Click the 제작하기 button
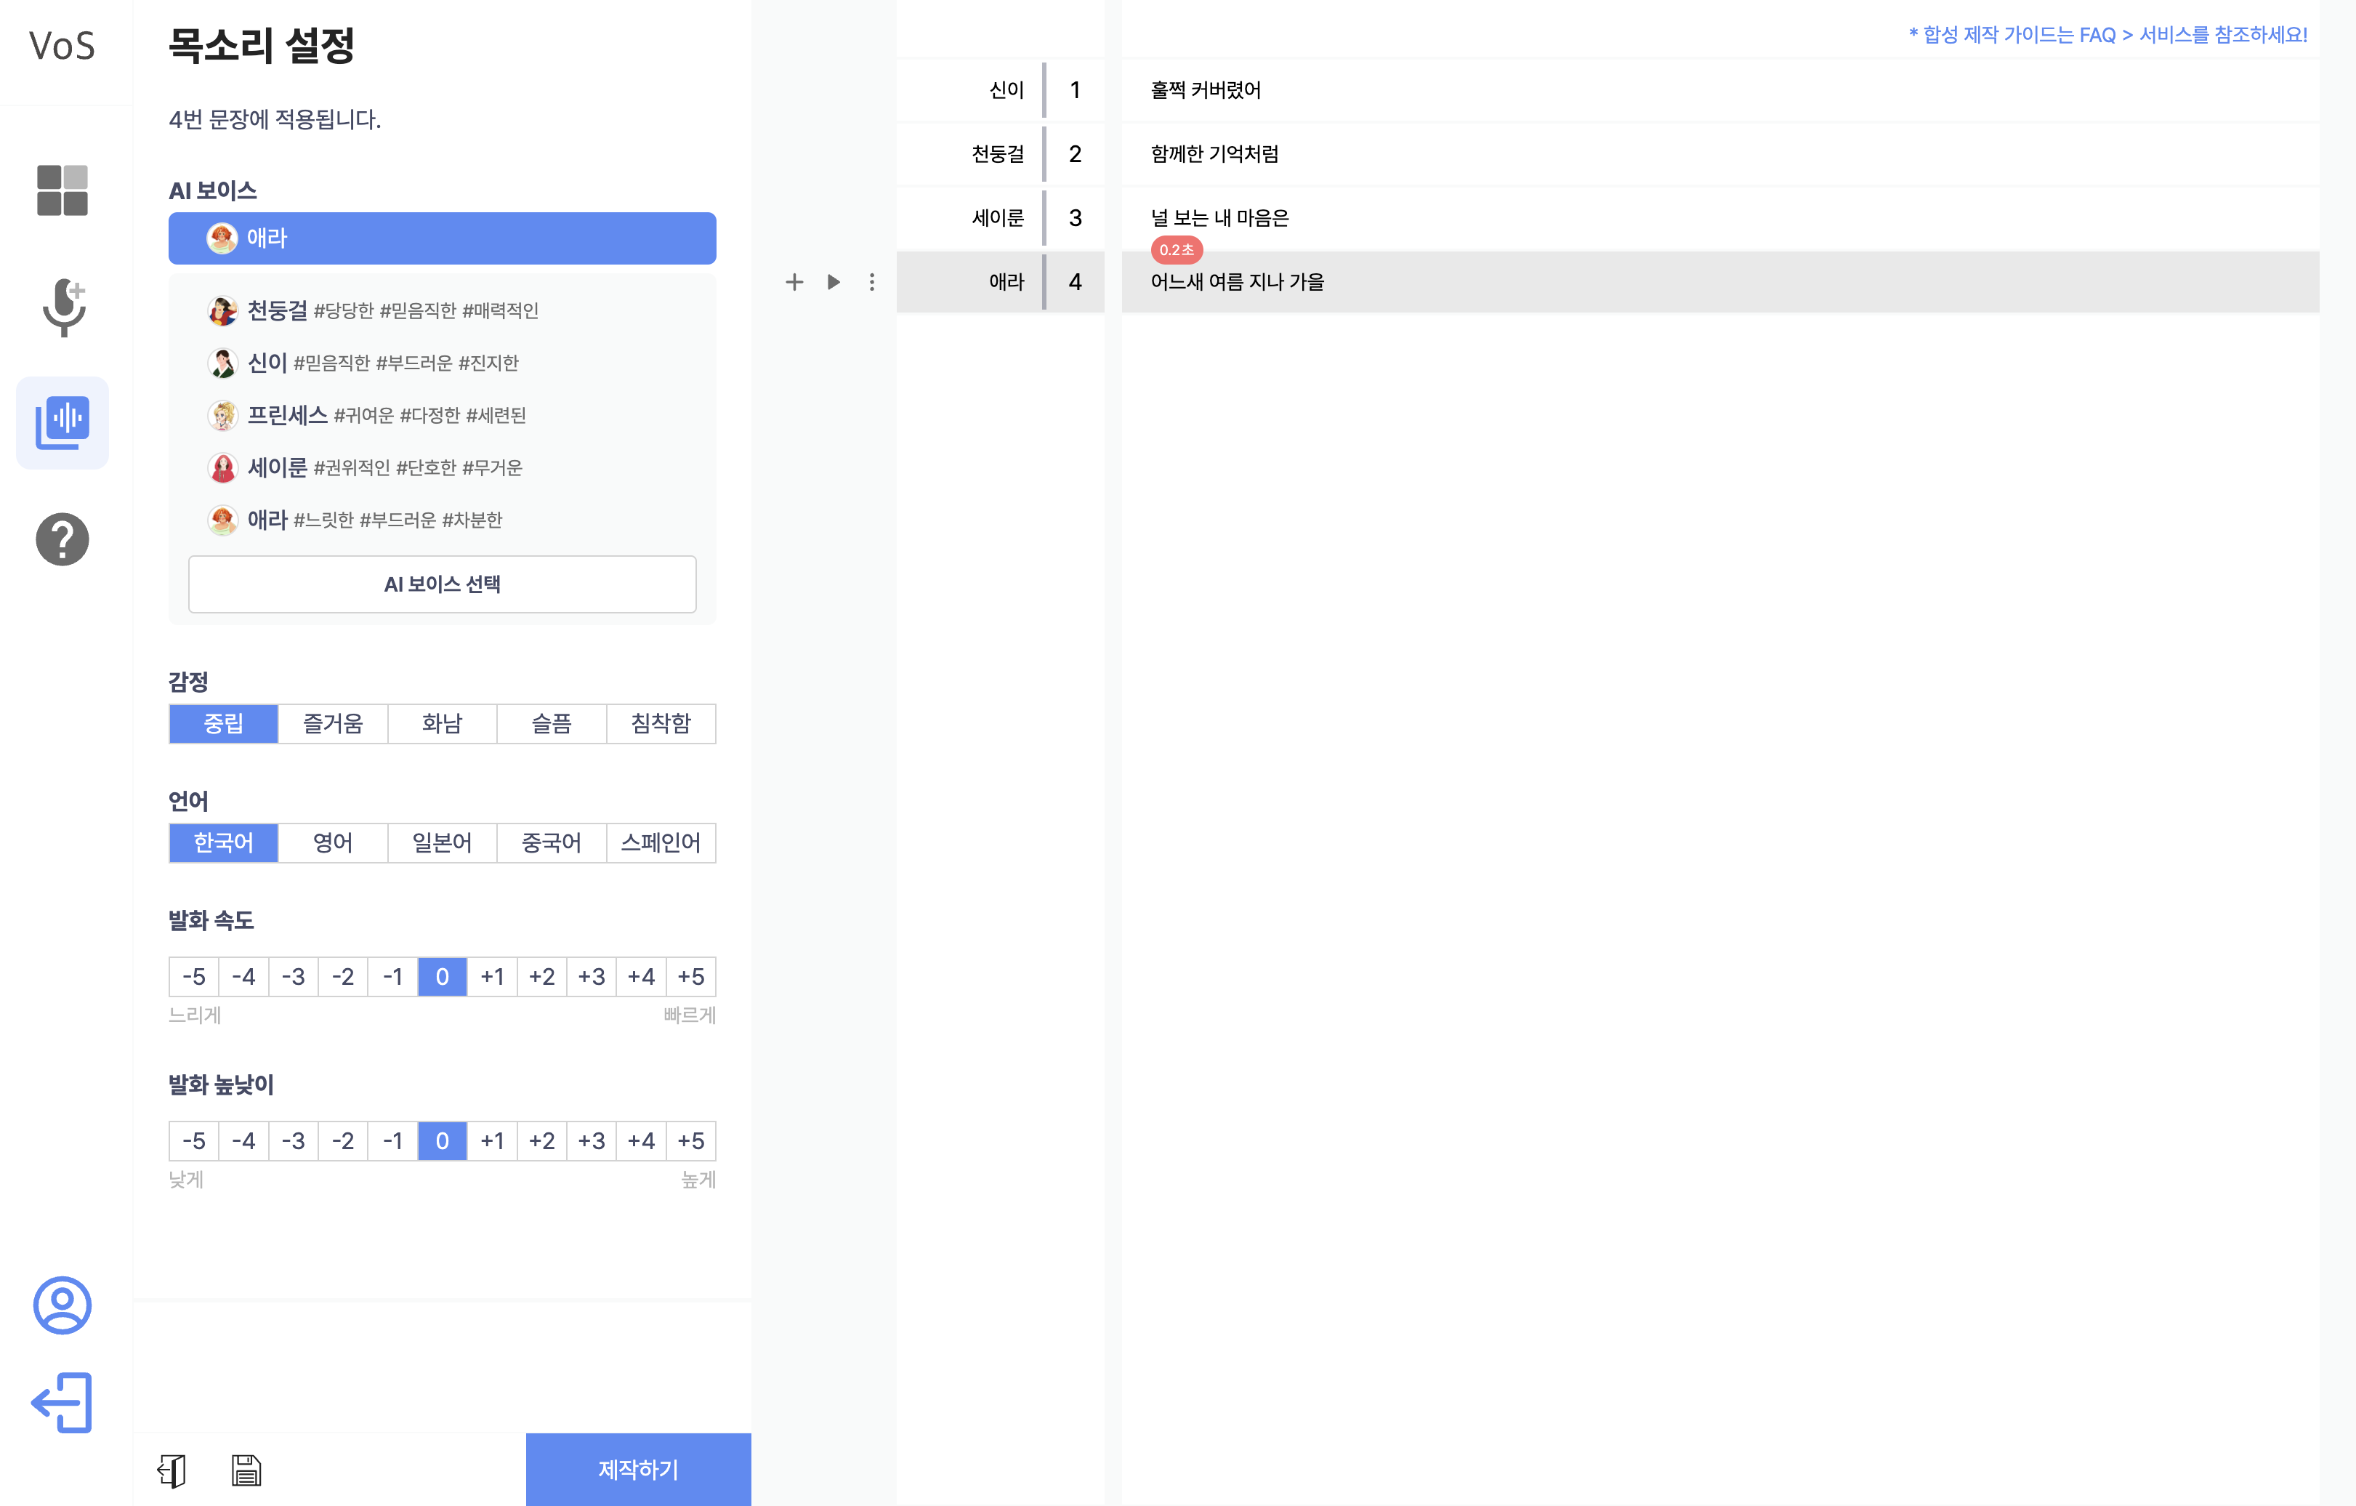The width and height of the screenshot is (2356, 1506). [638, 1469]
